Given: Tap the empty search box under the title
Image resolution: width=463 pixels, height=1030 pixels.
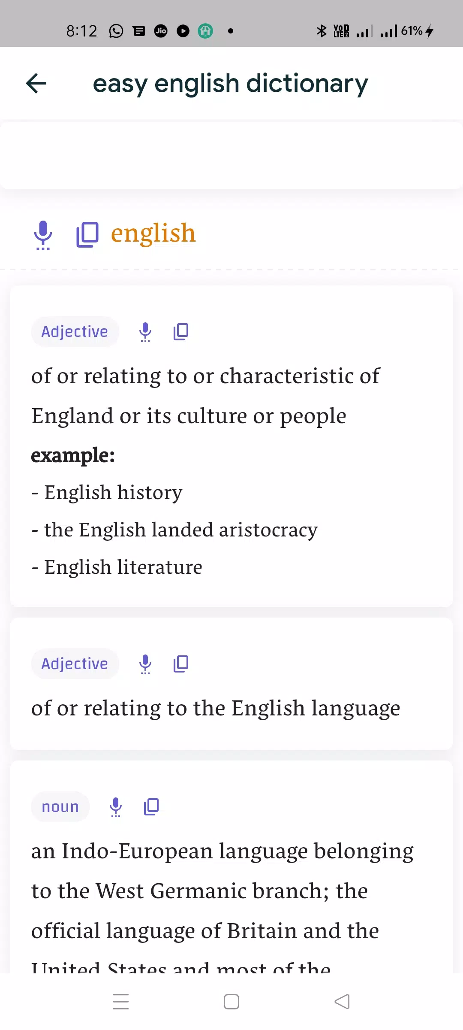Looking at the screenshot, I should click(231, 155).
